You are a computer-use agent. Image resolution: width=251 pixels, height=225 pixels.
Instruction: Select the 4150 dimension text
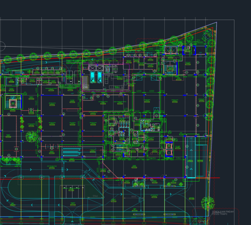pyautogui.click(x=108, y=158)
